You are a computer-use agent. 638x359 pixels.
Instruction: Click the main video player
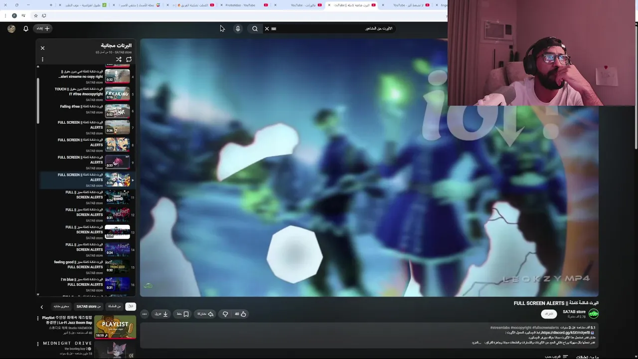tap(369, 168)
